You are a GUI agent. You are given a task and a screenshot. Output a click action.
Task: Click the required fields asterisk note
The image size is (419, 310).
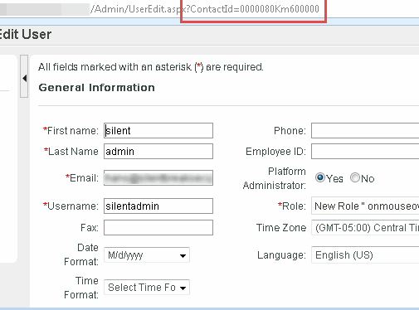(x=151, y=67)
